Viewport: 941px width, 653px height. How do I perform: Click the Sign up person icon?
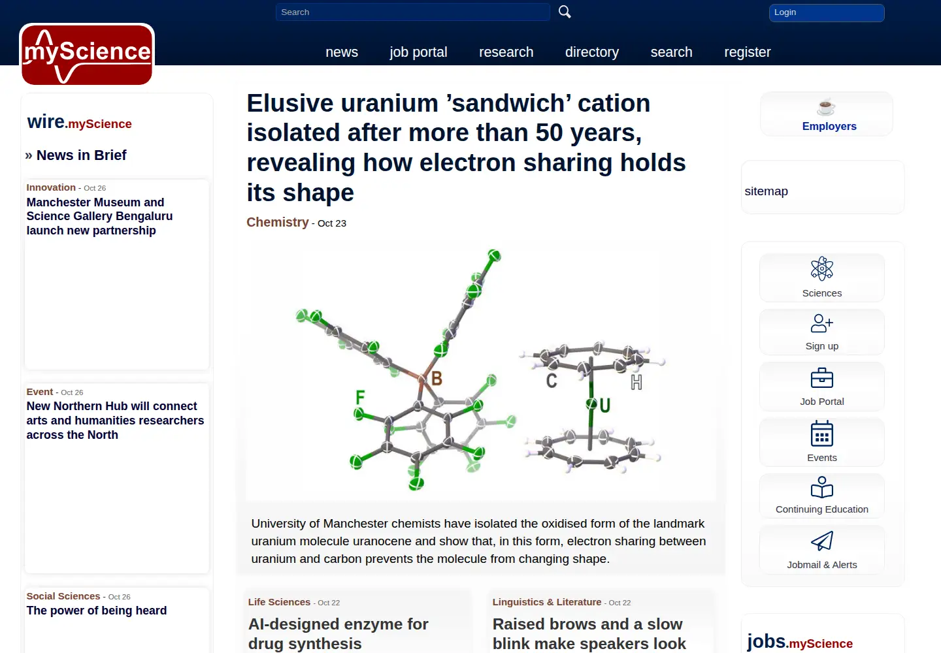coord(822,323)
